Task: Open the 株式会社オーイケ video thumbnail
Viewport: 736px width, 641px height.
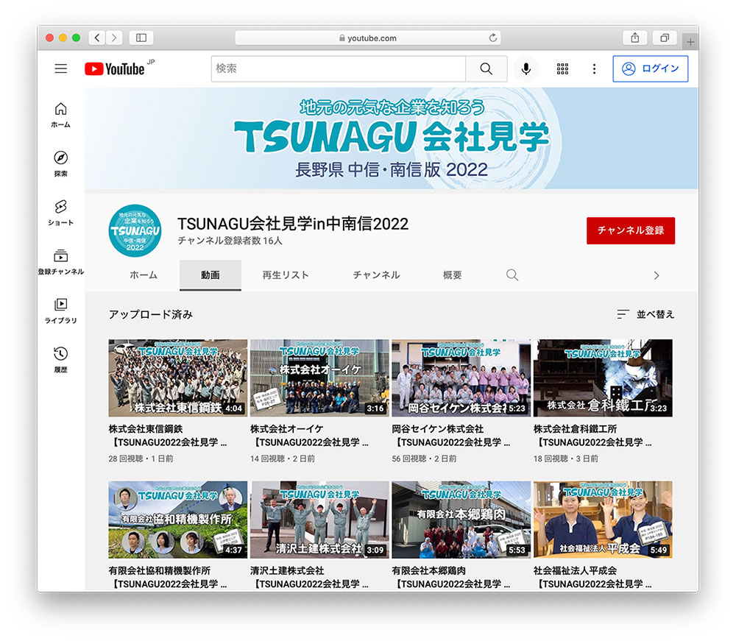Action: click(x=319, y=378)
